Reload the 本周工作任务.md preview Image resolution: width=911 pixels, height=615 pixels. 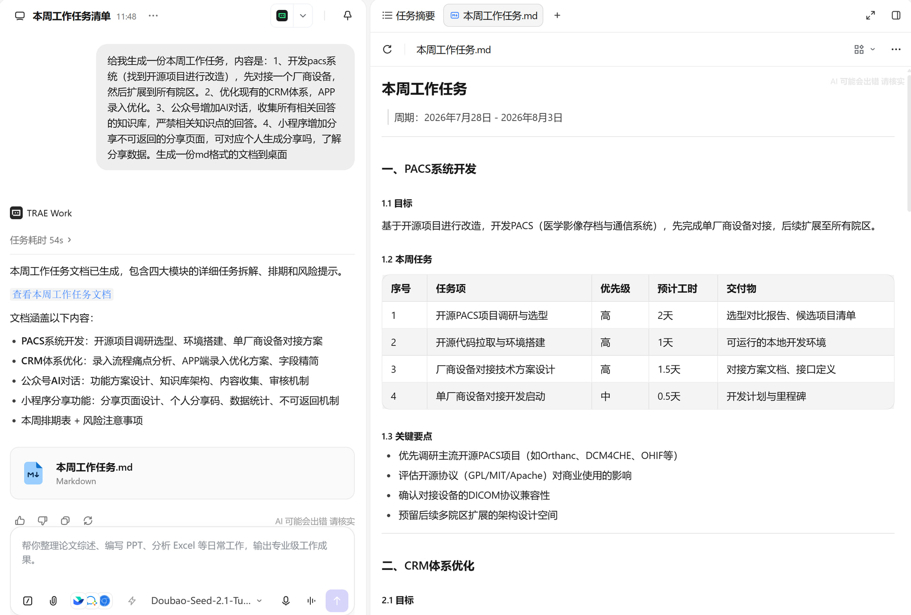click(x=387, y=49)
